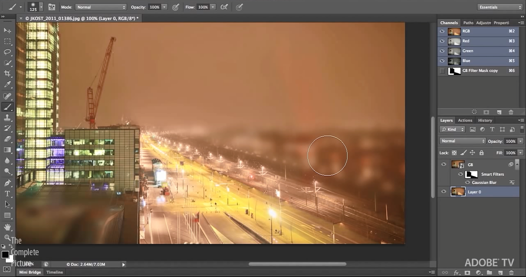Save selection as channel icon
The width and height of the screenshot is (526, 277).
tap(486, 112)
